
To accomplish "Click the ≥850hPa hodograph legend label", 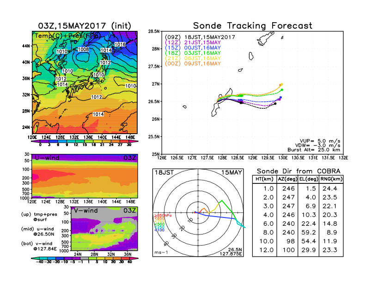I will (x=160, y=215).
